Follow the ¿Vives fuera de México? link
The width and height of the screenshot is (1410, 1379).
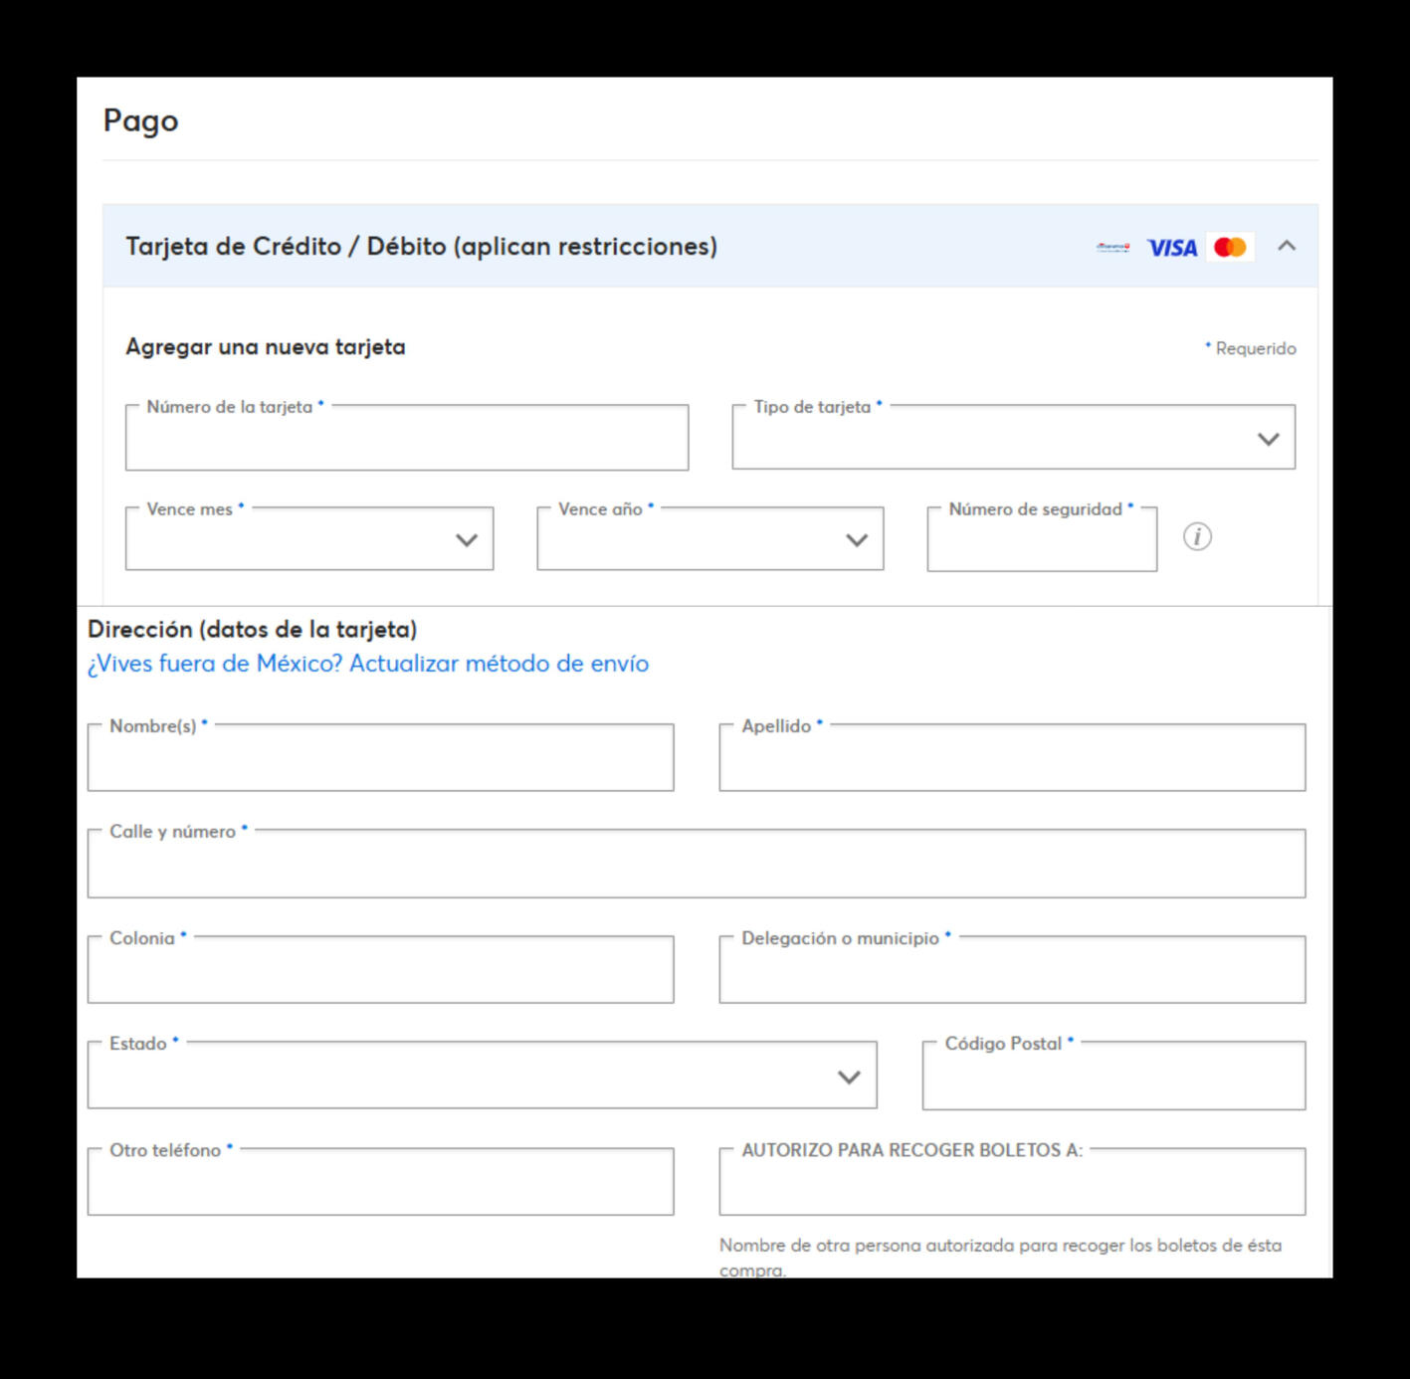click(368, 664)
